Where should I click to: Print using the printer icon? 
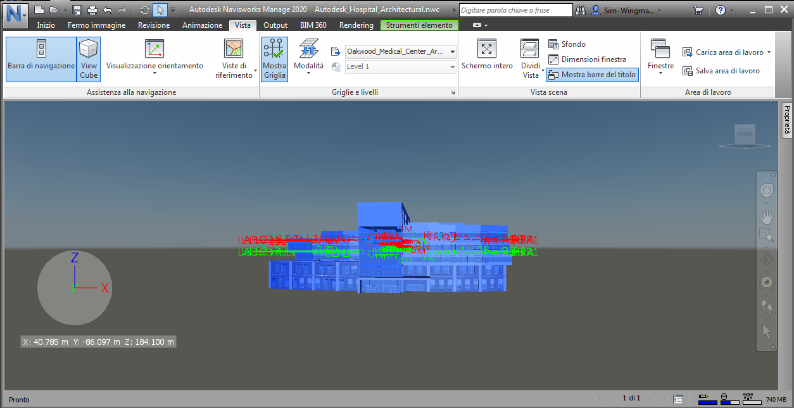click(x=92, y=10)
